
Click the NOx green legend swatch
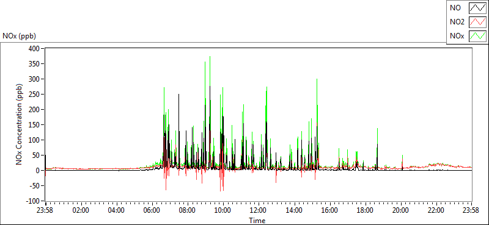478,36
